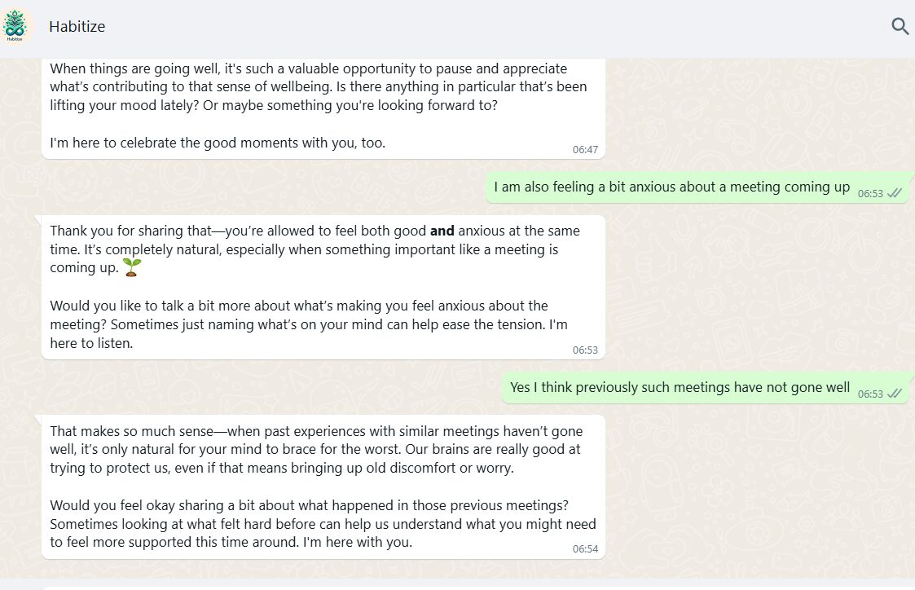The height and width of the screenshot is (590, 915).
Task: Click the 'Would you feel okay sharing' paragraph
Action: 323,522
